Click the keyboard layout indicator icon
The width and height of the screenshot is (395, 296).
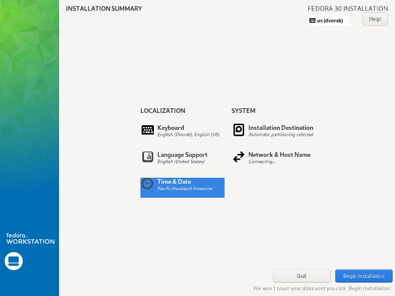point(312,20)
